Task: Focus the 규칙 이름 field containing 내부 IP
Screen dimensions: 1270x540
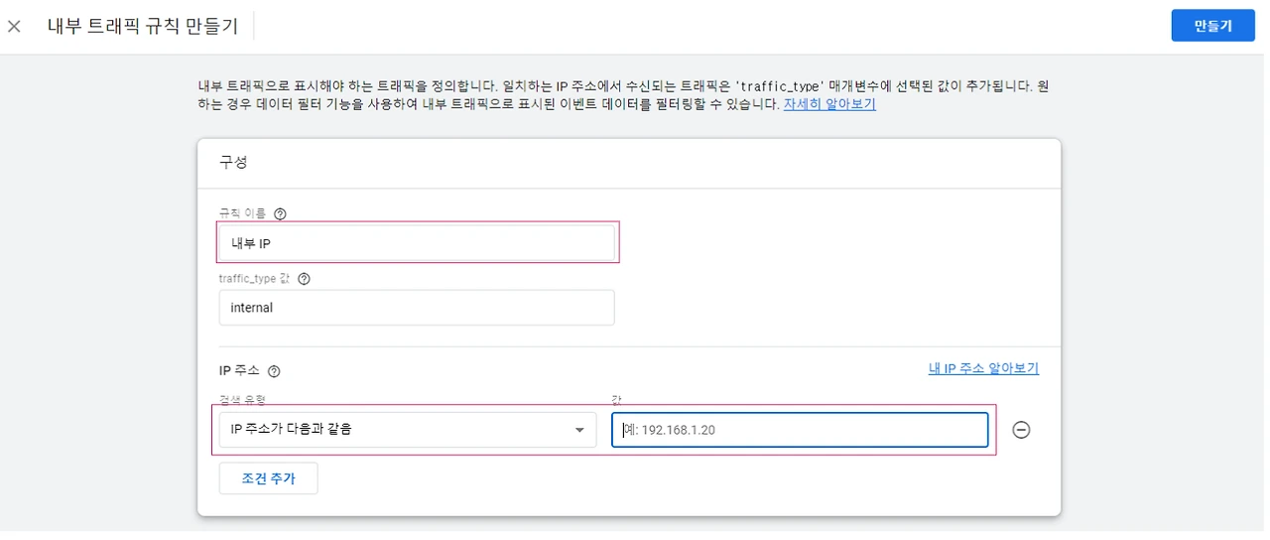Action: coord(417,243)
